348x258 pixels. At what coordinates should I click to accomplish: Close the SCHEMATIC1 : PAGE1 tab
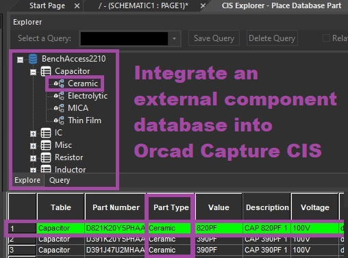coord(203,6)
